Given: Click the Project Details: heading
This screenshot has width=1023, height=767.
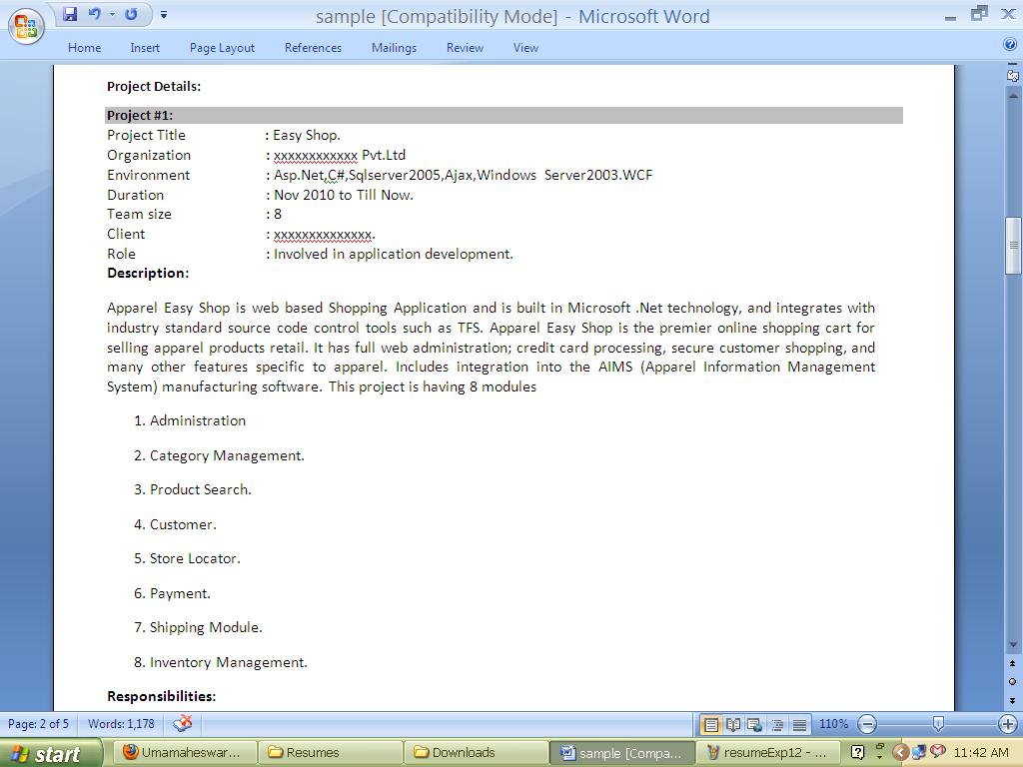Looking at the screenshot, I should tap(154, 86).
